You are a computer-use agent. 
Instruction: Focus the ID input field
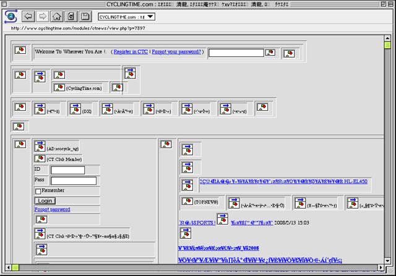pyautogui.click(x=67, y=170)
